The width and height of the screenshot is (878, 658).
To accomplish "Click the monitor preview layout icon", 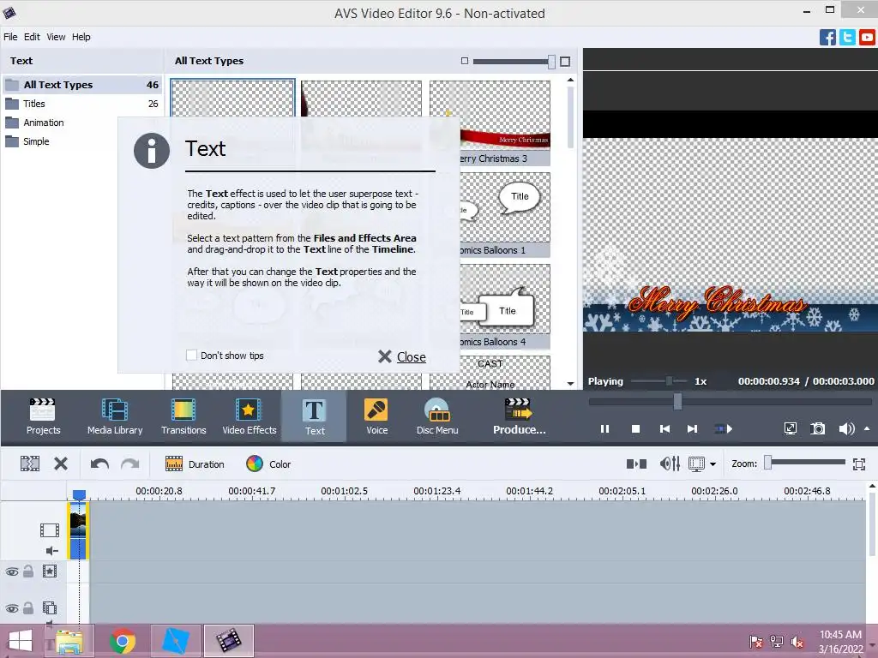I will (696, 464).
